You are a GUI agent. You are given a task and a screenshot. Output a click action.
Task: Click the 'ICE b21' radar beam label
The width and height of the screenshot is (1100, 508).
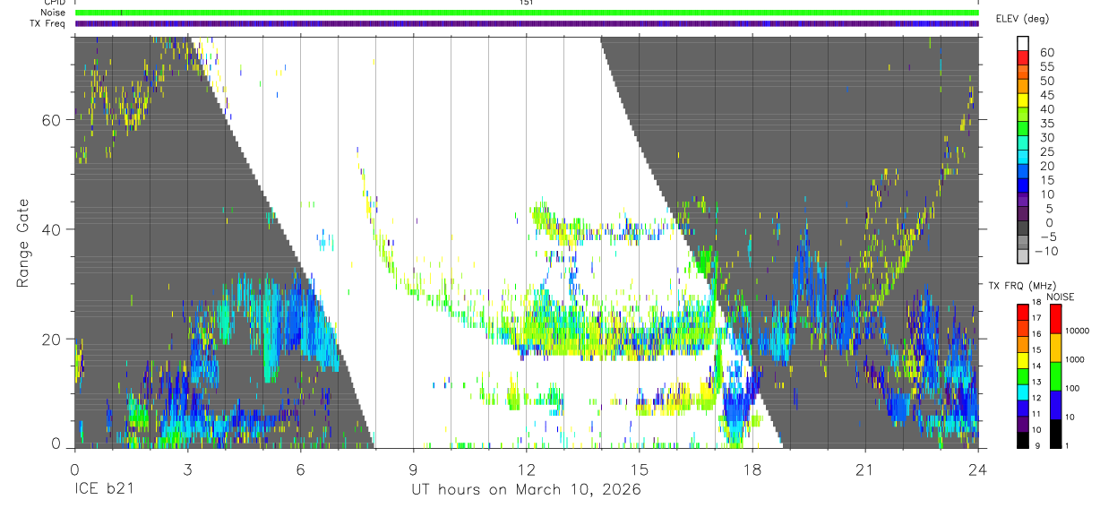[x=105, y=490]
